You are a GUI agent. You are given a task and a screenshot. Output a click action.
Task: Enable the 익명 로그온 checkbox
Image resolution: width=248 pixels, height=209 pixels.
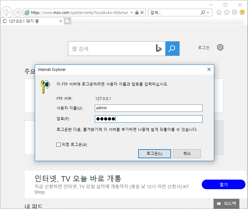coord(58,144)
